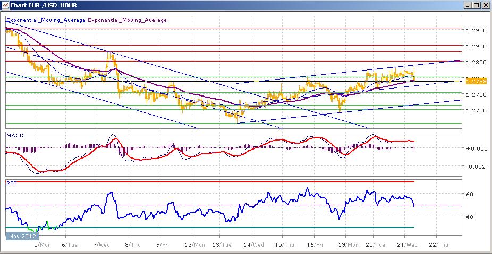
Task: Maximize the EUR/USD chart window
Action: point(476,5)
